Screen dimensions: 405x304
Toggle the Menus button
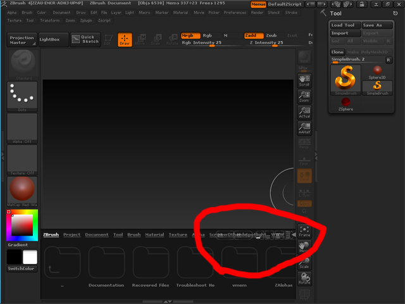coord(258,4)
